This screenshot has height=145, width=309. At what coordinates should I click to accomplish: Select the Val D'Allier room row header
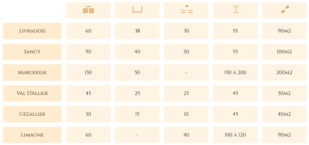tap(32, 93)
